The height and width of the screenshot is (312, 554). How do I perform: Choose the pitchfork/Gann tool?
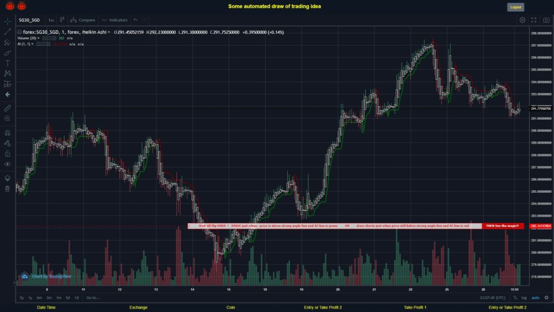pos(8,42)
